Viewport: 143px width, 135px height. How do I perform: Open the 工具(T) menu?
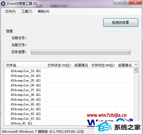(x=27, y=11)
